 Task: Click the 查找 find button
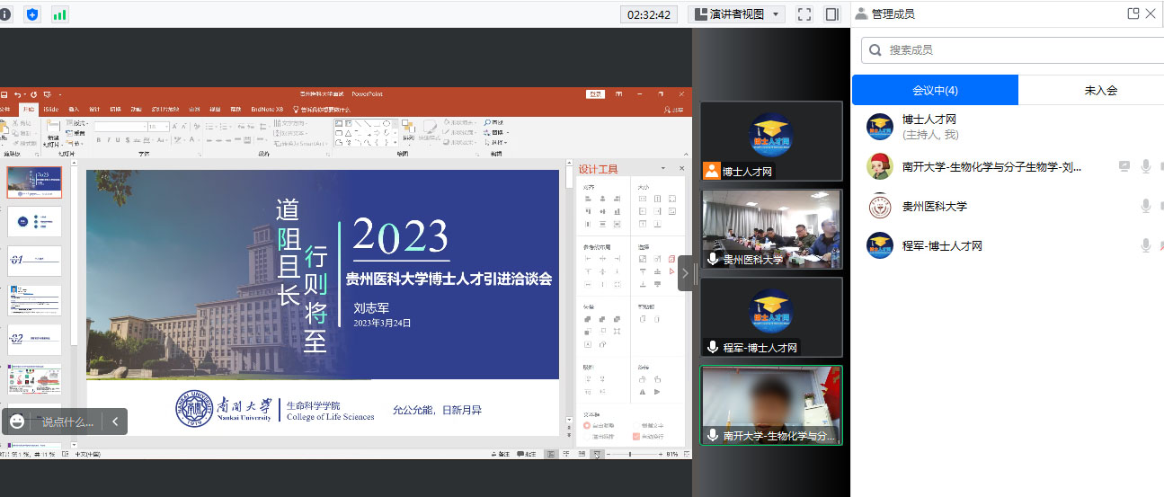(494, 122)
